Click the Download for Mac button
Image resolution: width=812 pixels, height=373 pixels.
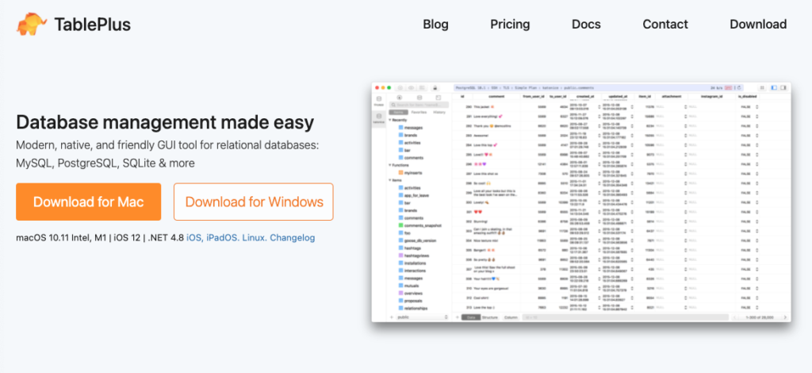click(x=89, y=202)
